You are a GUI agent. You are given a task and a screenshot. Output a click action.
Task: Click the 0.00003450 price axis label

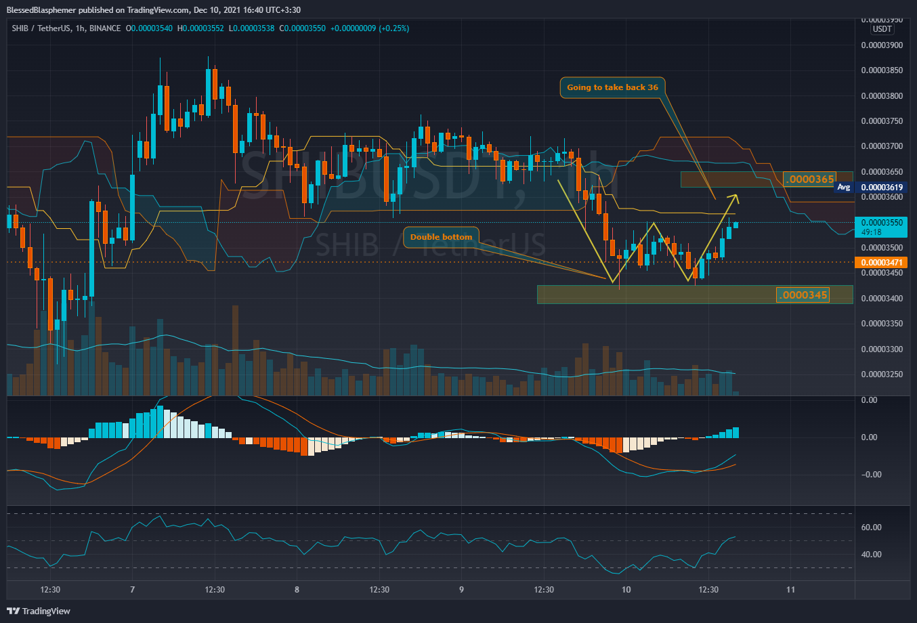[x=881, y=273]
